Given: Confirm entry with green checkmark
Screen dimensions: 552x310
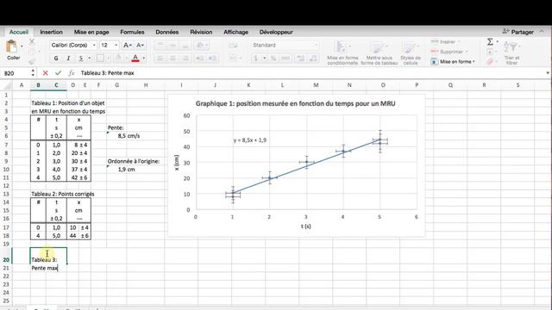Looking at the screenshot, I should coord(58,72).
